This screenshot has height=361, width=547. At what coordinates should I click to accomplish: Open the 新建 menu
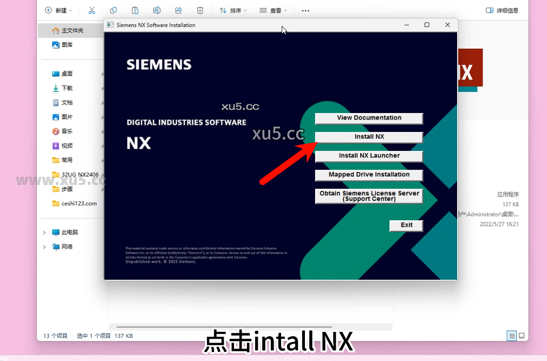click(x=58, y=10)
